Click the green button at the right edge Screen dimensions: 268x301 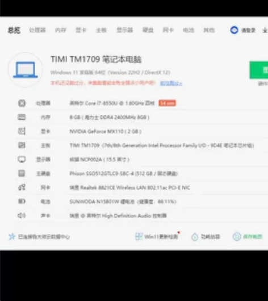pyautogui.click(x=259, y=70)
